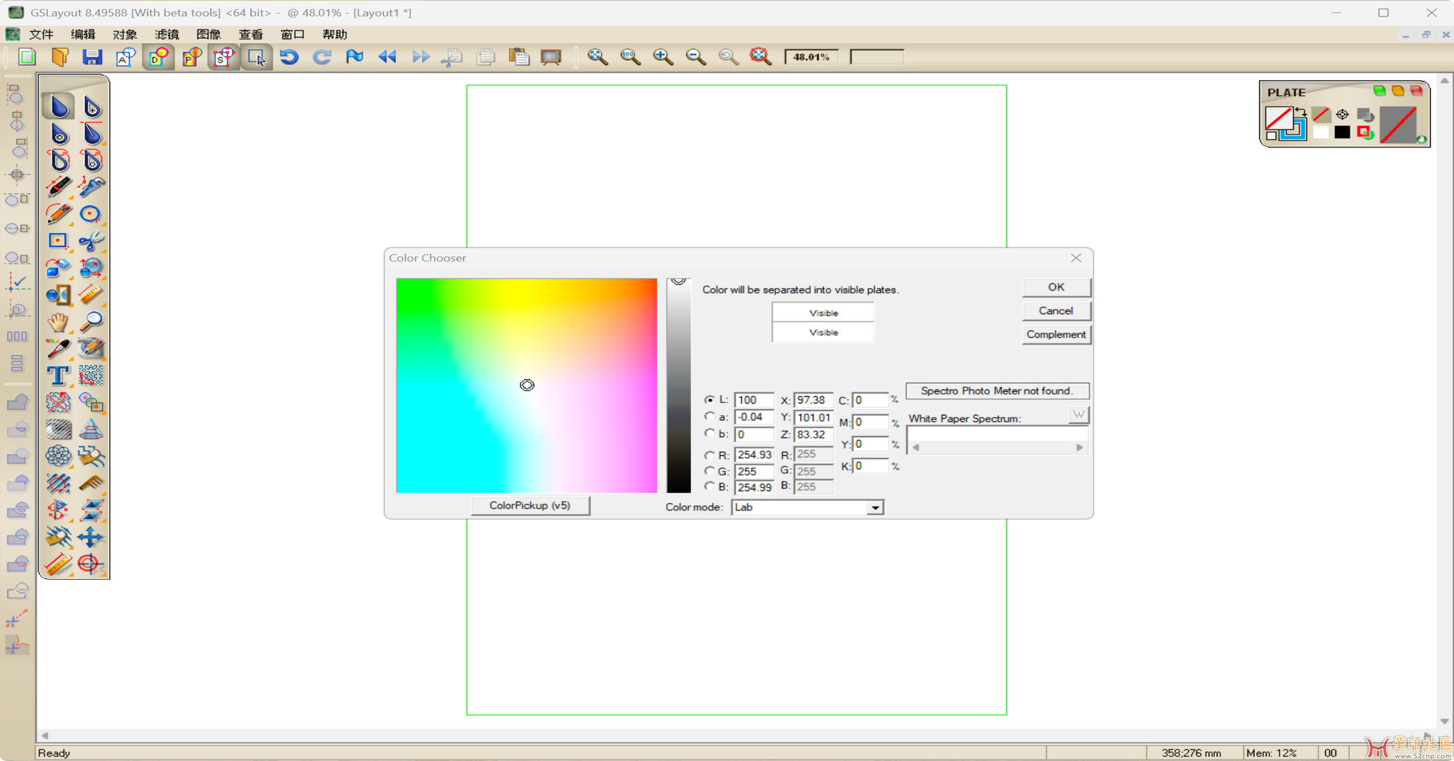This screenshot has height=761, width=1454.
Task: Click the black swatch in PLATE panel
Action: click(1342, 133)
